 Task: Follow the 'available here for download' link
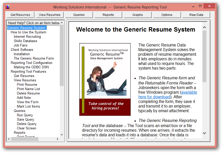(x=168, y=94)
